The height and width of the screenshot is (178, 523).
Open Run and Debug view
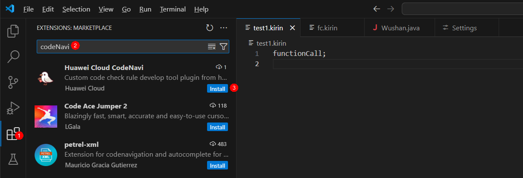(x=13, y=108)
